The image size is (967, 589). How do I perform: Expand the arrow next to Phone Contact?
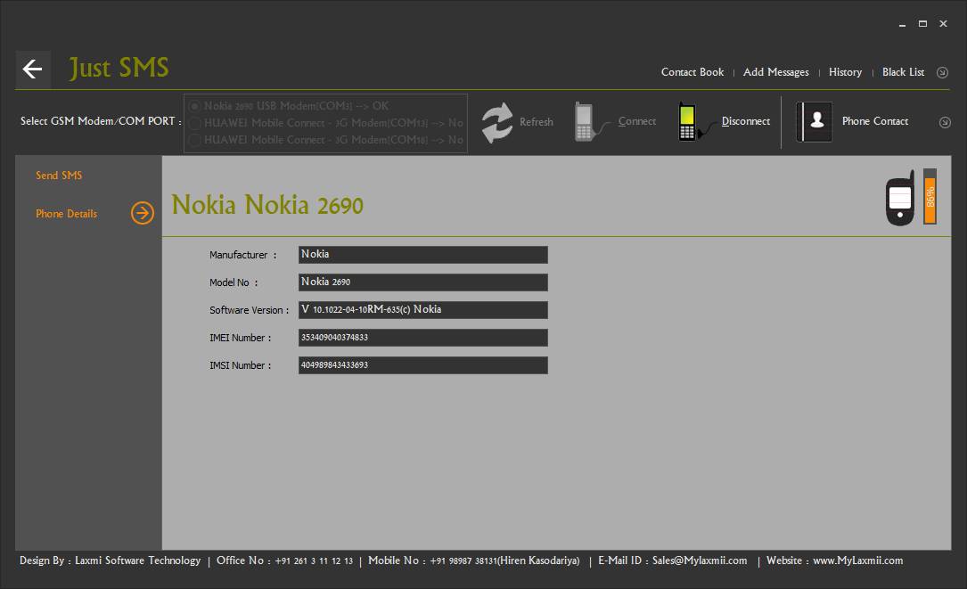[945, 122]
